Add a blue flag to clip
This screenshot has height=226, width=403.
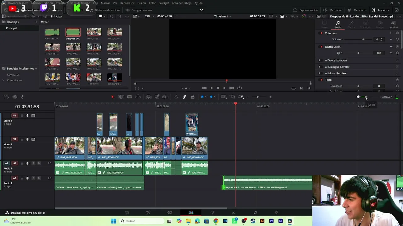click(202, 97)
